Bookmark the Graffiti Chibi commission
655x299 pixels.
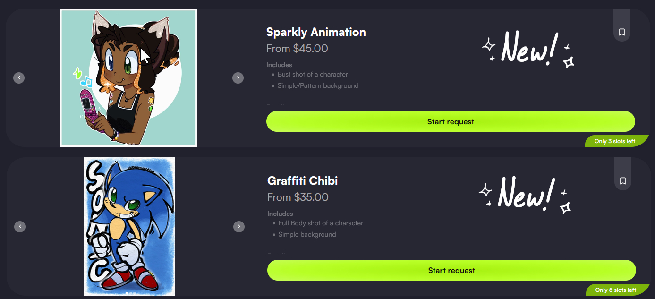(x=622, y=181)
